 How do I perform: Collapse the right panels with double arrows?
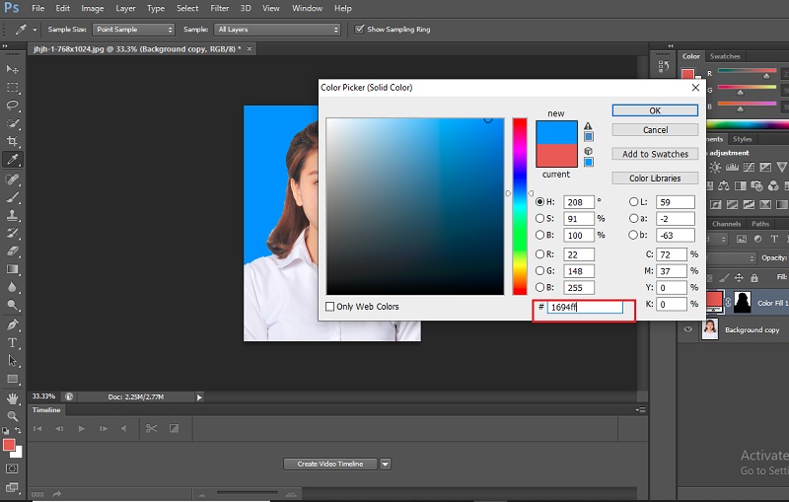pyautogui.click(x=671, y=45)
